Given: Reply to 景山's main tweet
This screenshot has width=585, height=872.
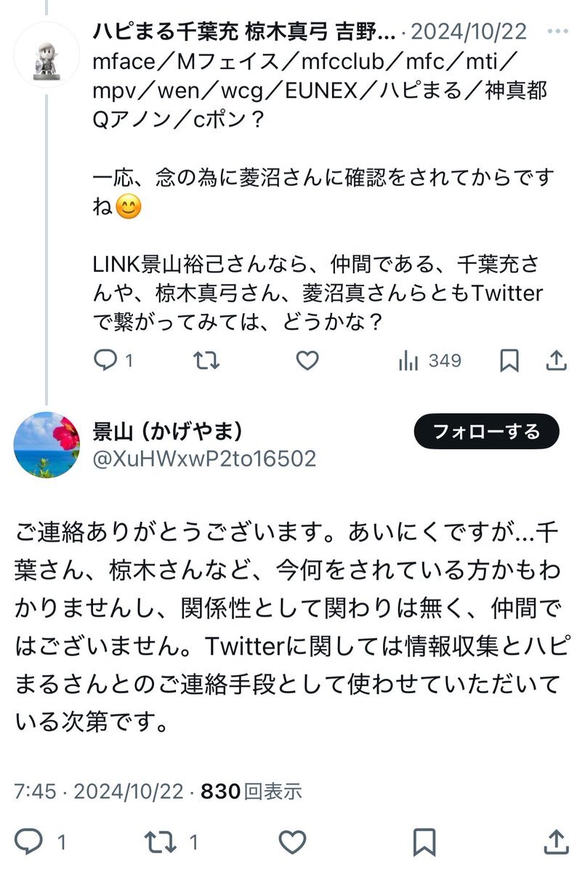Looking at the screenshot, I should coord(30,841).
